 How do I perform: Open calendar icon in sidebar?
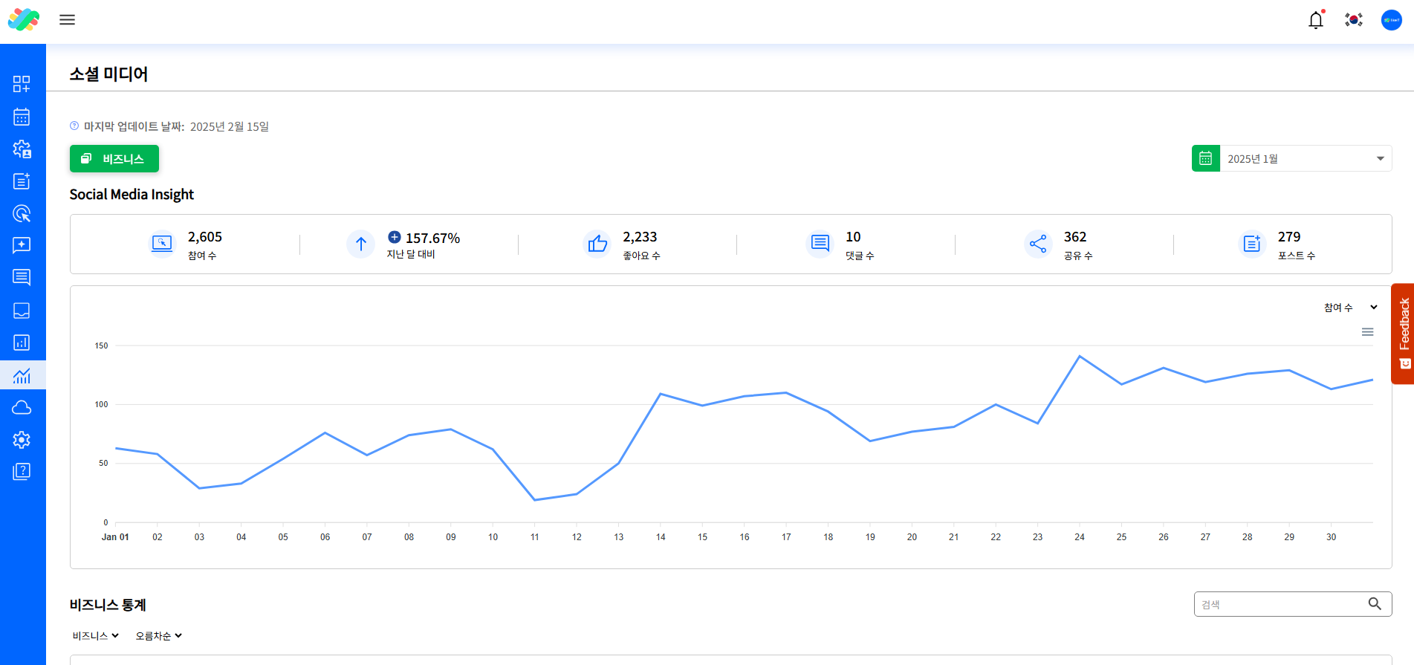click(x=22, y=117)
